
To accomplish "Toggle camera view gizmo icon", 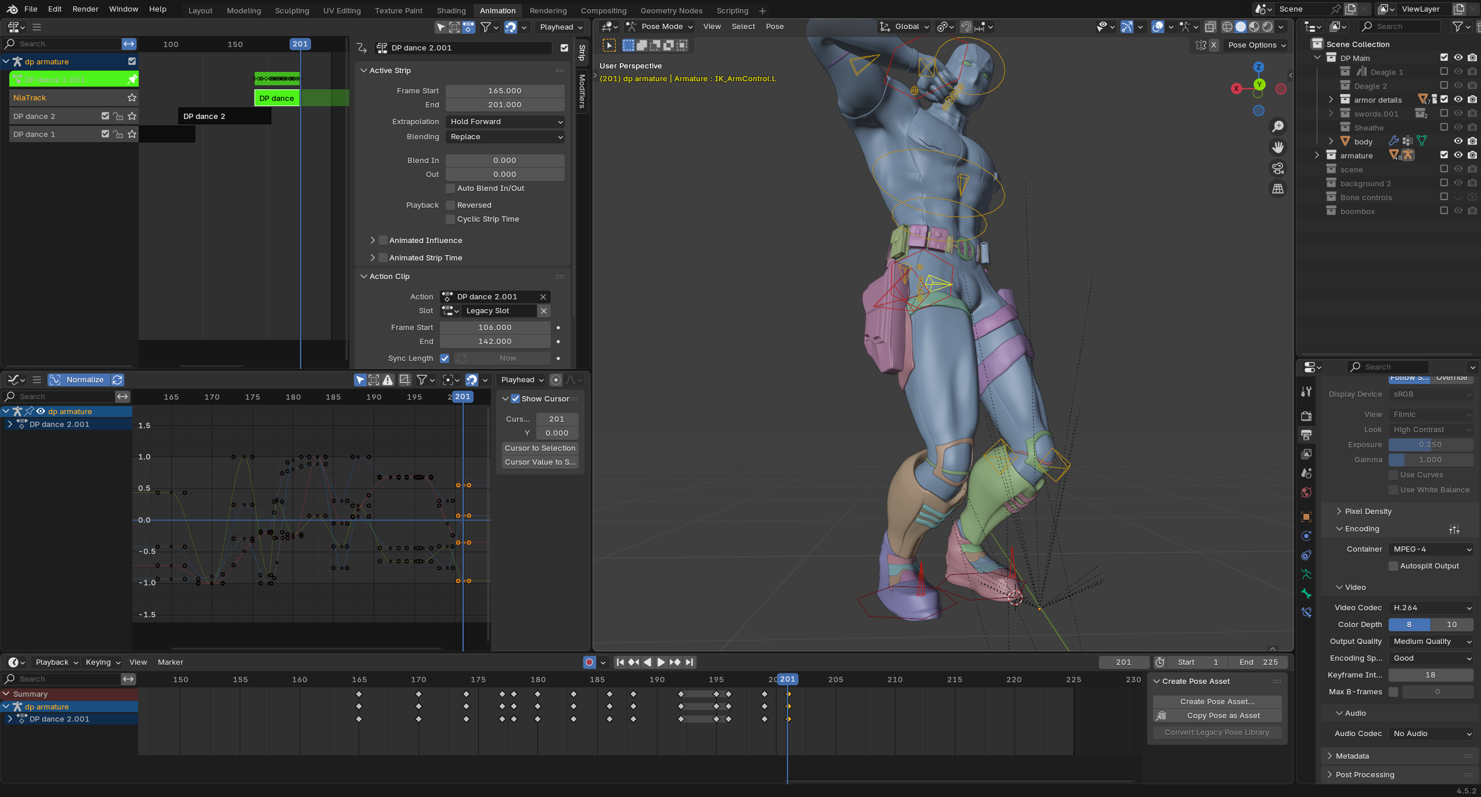I will pyautogui.click(x=1278, y=168).
